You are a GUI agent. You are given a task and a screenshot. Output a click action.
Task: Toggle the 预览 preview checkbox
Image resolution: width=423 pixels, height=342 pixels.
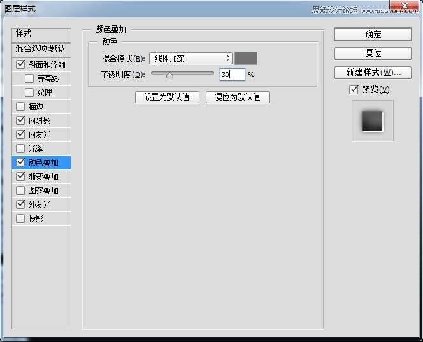click(x=354, y=90)
